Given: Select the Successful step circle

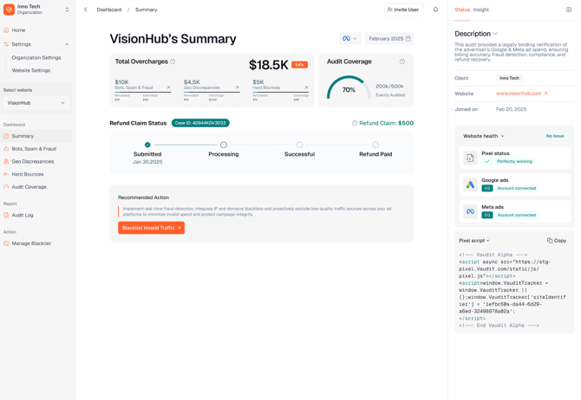Looking at the screenshot, I should pyautogui.click(x=299, y=145).
